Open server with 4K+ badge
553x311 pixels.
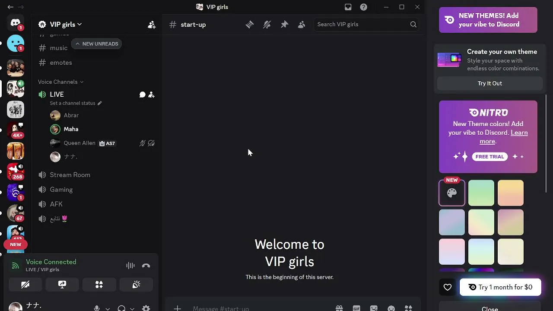click(16, 130)
